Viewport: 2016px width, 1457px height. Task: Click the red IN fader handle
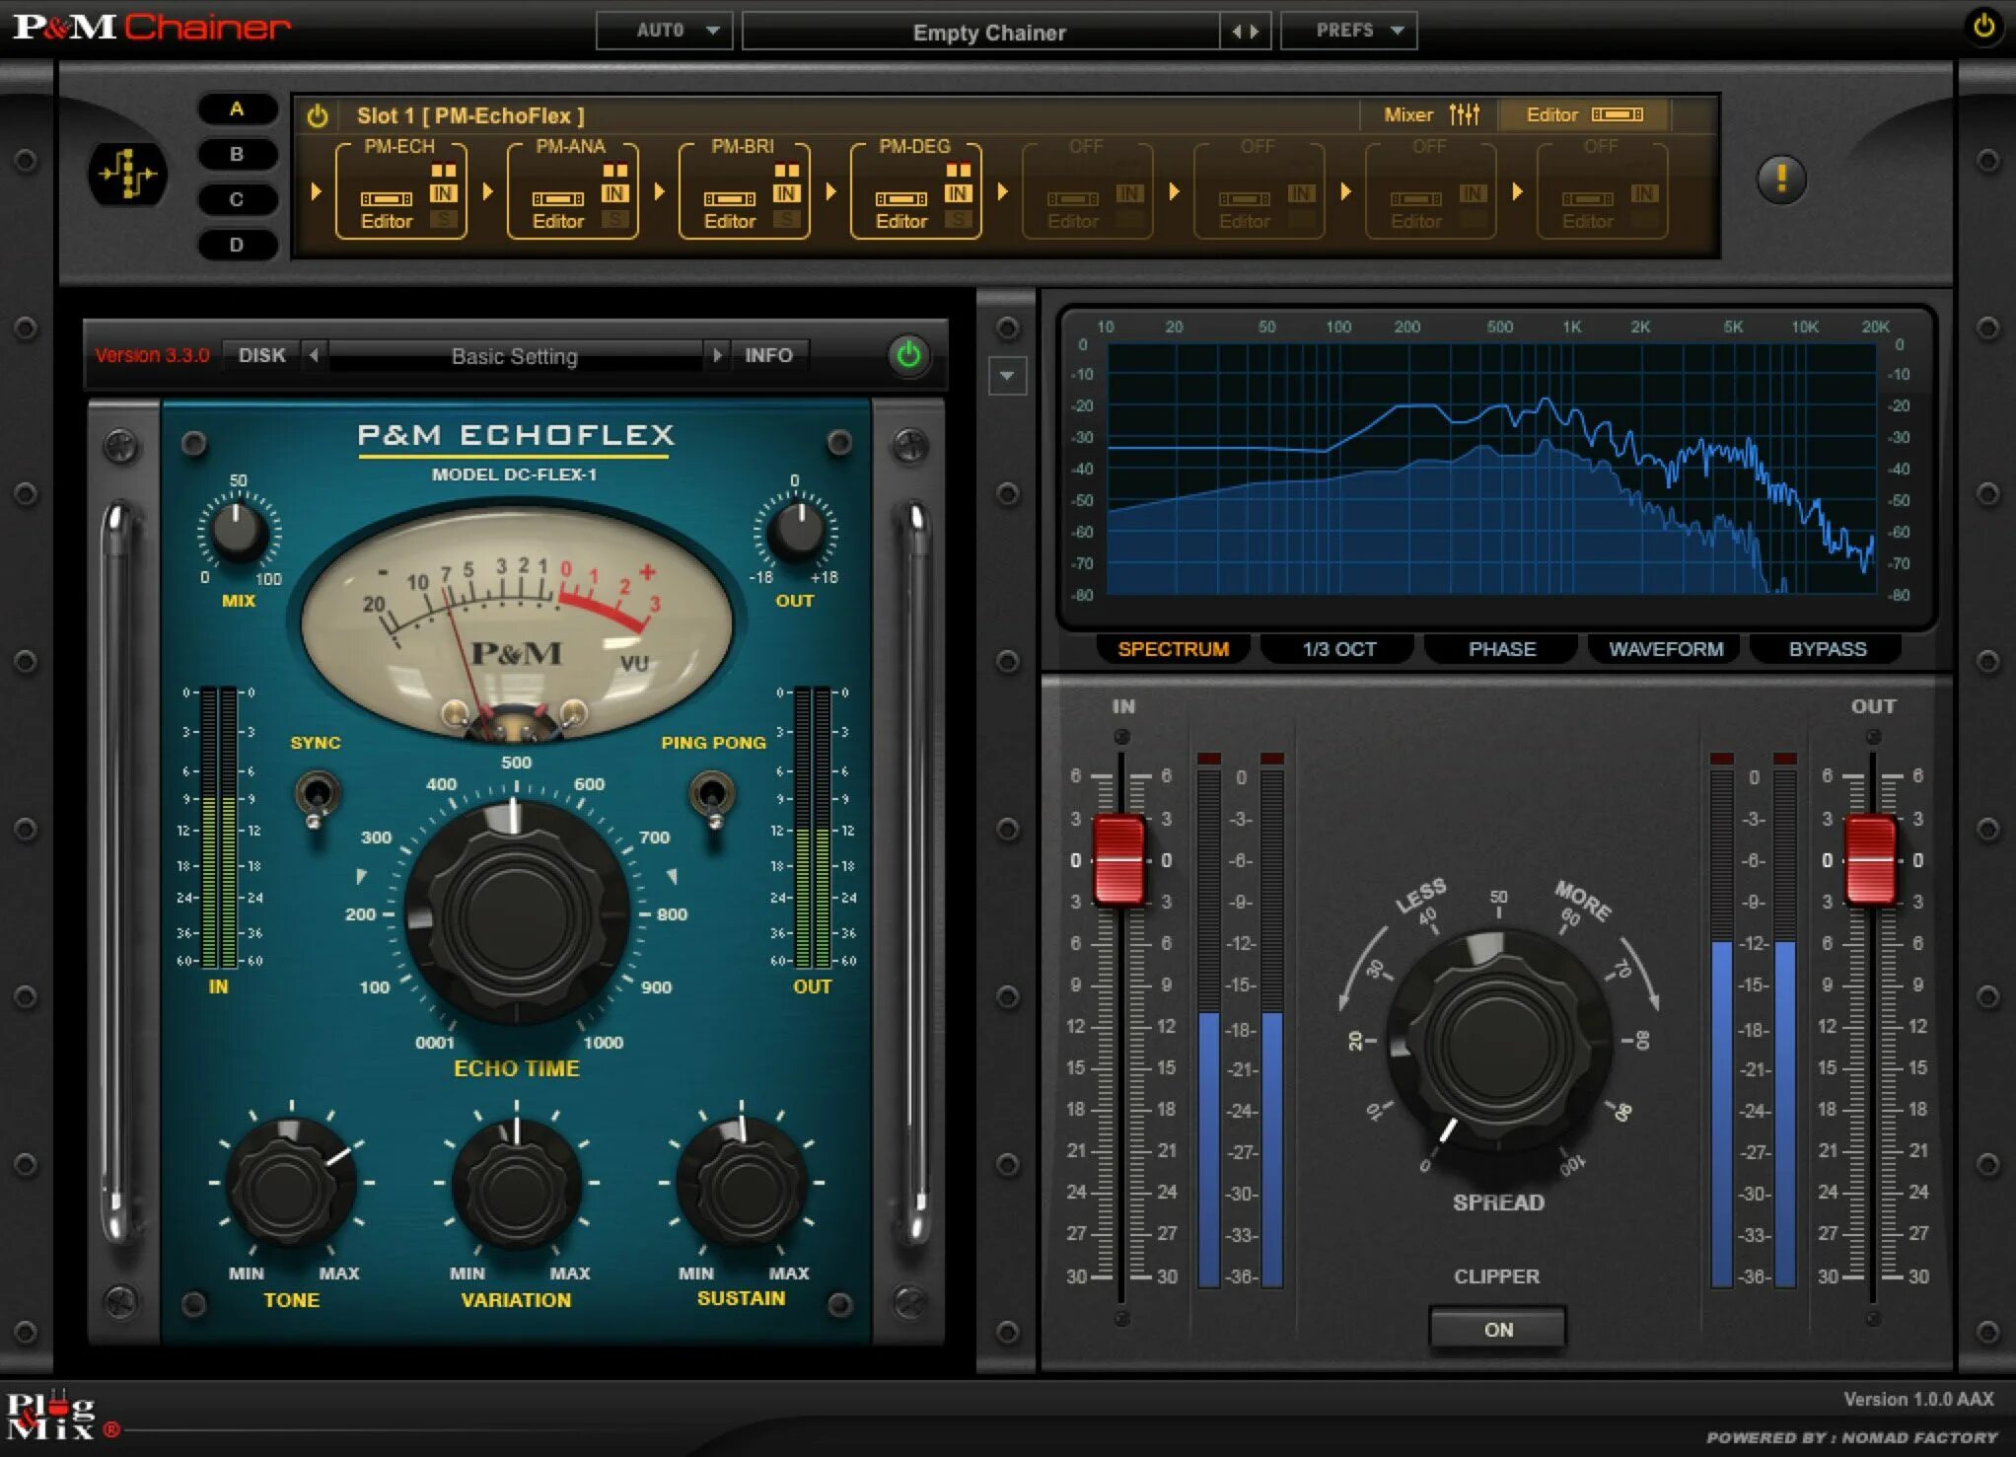[x=1119, y=859]
